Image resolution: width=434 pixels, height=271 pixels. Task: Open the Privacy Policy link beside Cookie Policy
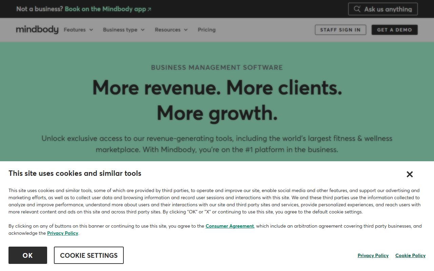coord(373,255)
